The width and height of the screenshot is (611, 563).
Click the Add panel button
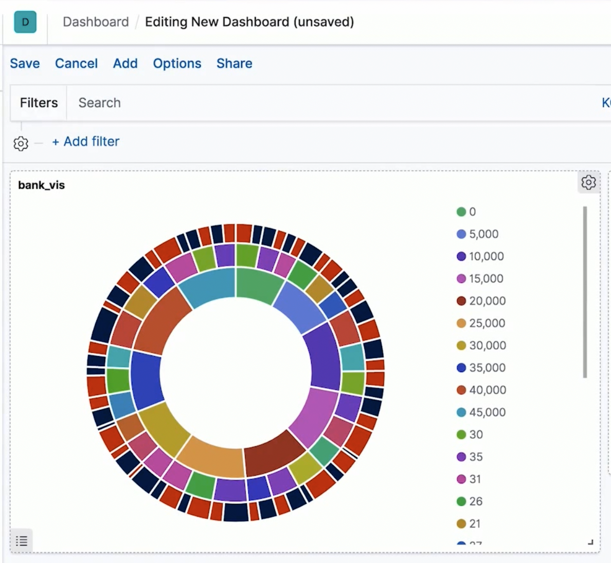click(x=125, y=63)
